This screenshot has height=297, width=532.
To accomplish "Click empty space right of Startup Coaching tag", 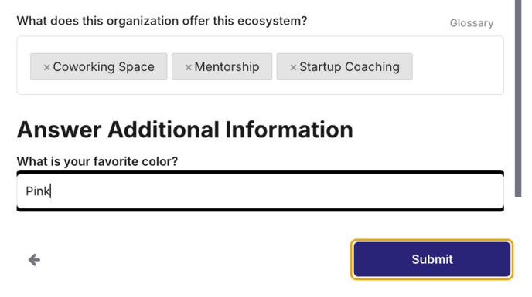I will [x=457, y=66].
